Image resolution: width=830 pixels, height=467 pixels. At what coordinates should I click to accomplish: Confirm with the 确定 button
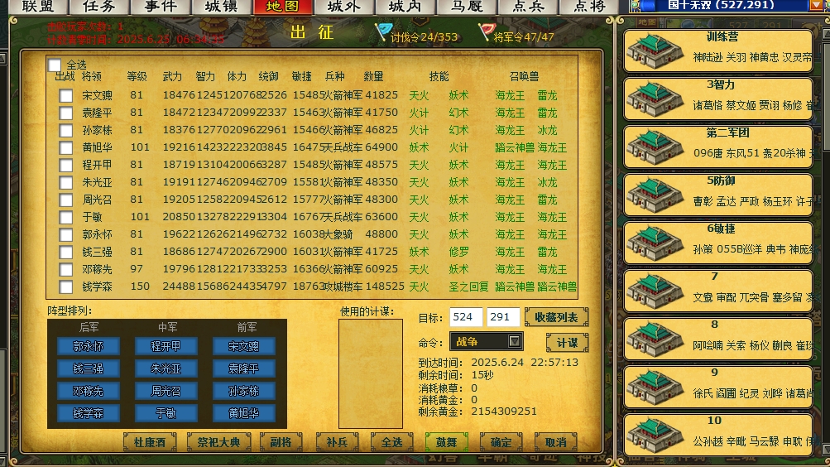click(x=501, y=442)
